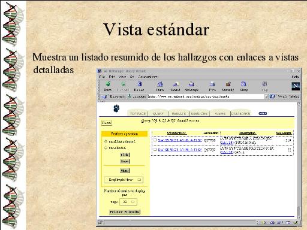This screenshot has height=230, width=307.
Task: Open the Help menu
Action: [x=295, y=77]
